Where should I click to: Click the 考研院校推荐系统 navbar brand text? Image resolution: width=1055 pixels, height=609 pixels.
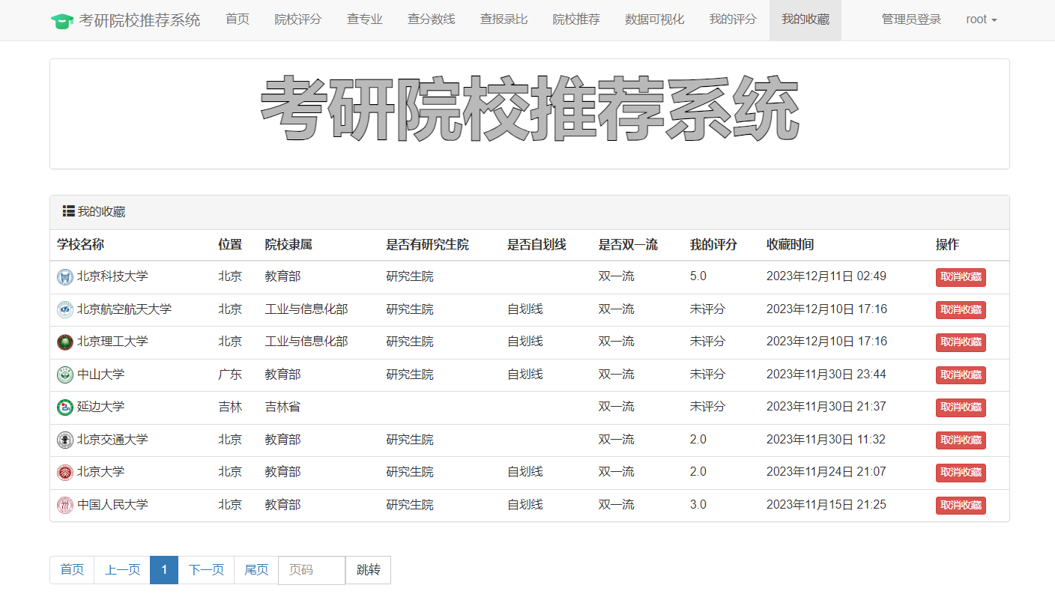139,20
